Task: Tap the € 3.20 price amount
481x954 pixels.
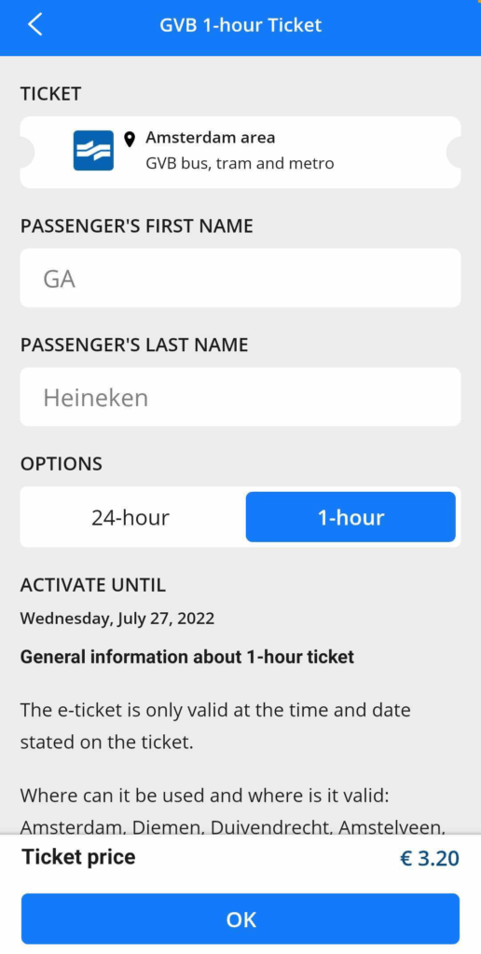Action: coord(429,858)
